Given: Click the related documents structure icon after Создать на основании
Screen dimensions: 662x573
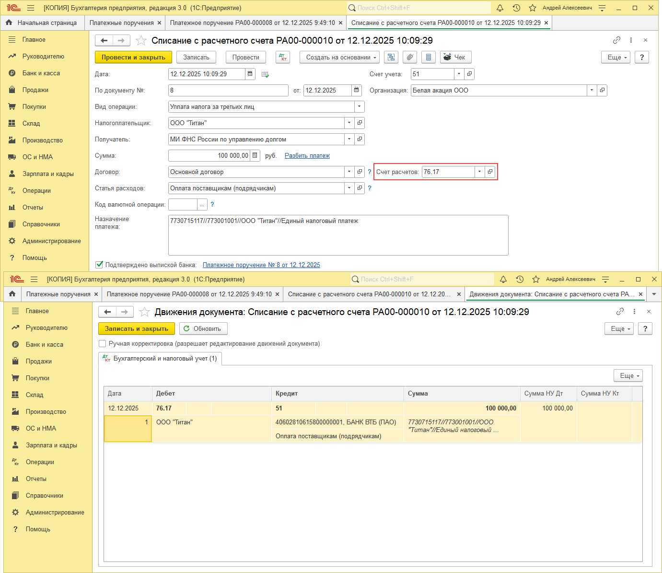Looking at the screenshot, I should click(x=391, y=57).
